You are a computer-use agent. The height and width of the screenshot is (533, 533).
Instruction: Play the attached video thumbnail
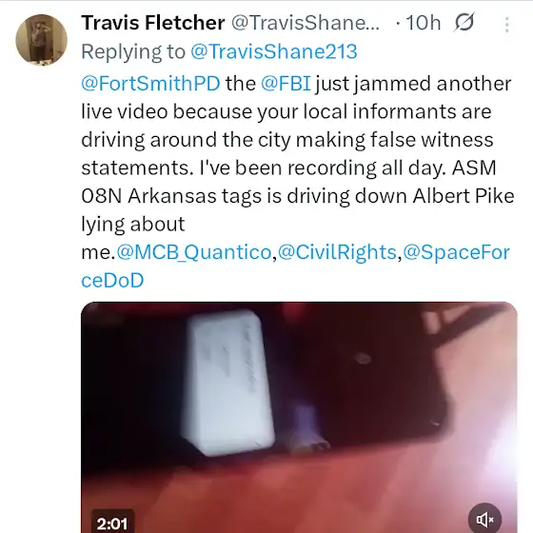point(299,417)
